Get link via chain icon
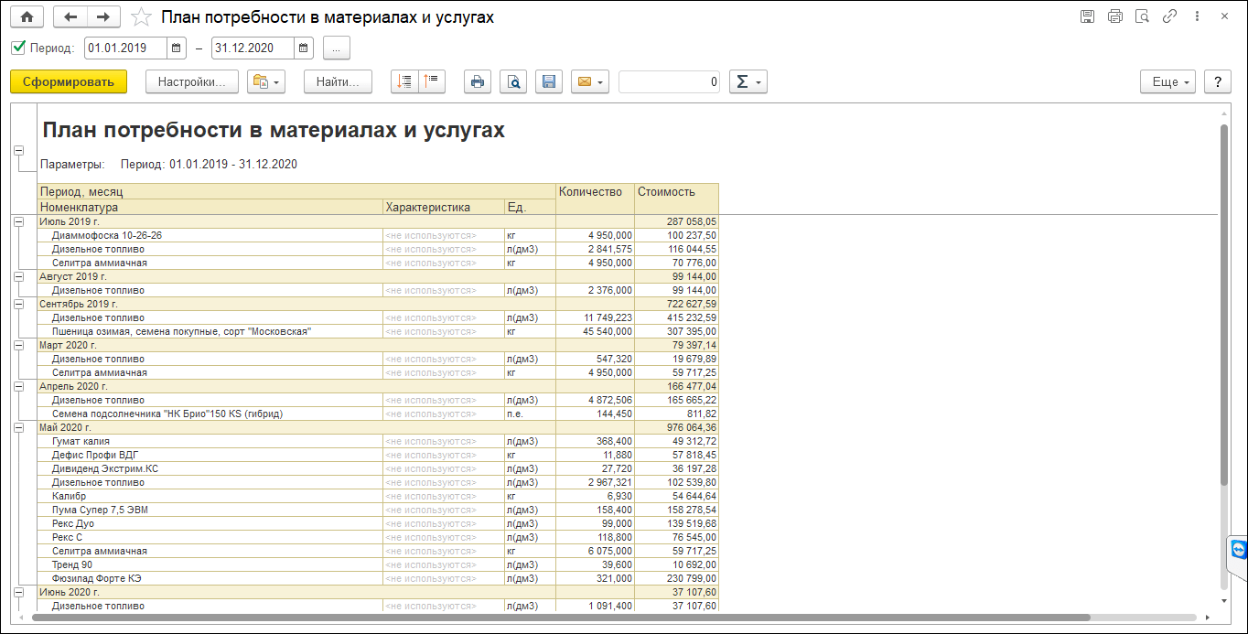This screenshot has width=1248, height=634. 1169,16
